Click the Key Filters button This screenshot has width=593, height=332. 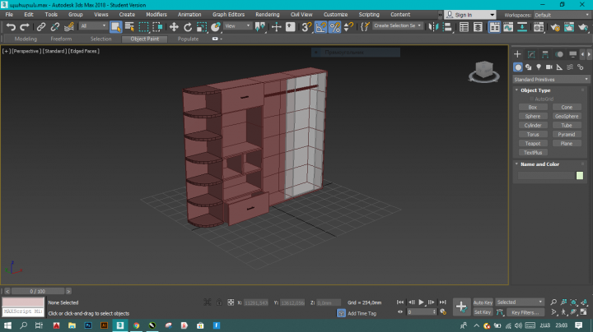[525, 312]
